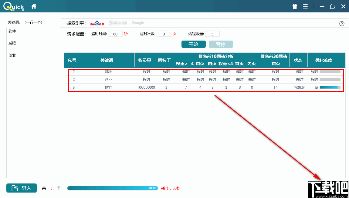This screenshot has width=349, height=198.
Task: Click the bottom progress bar showing 100%
Action: click(x=112, y=188)
